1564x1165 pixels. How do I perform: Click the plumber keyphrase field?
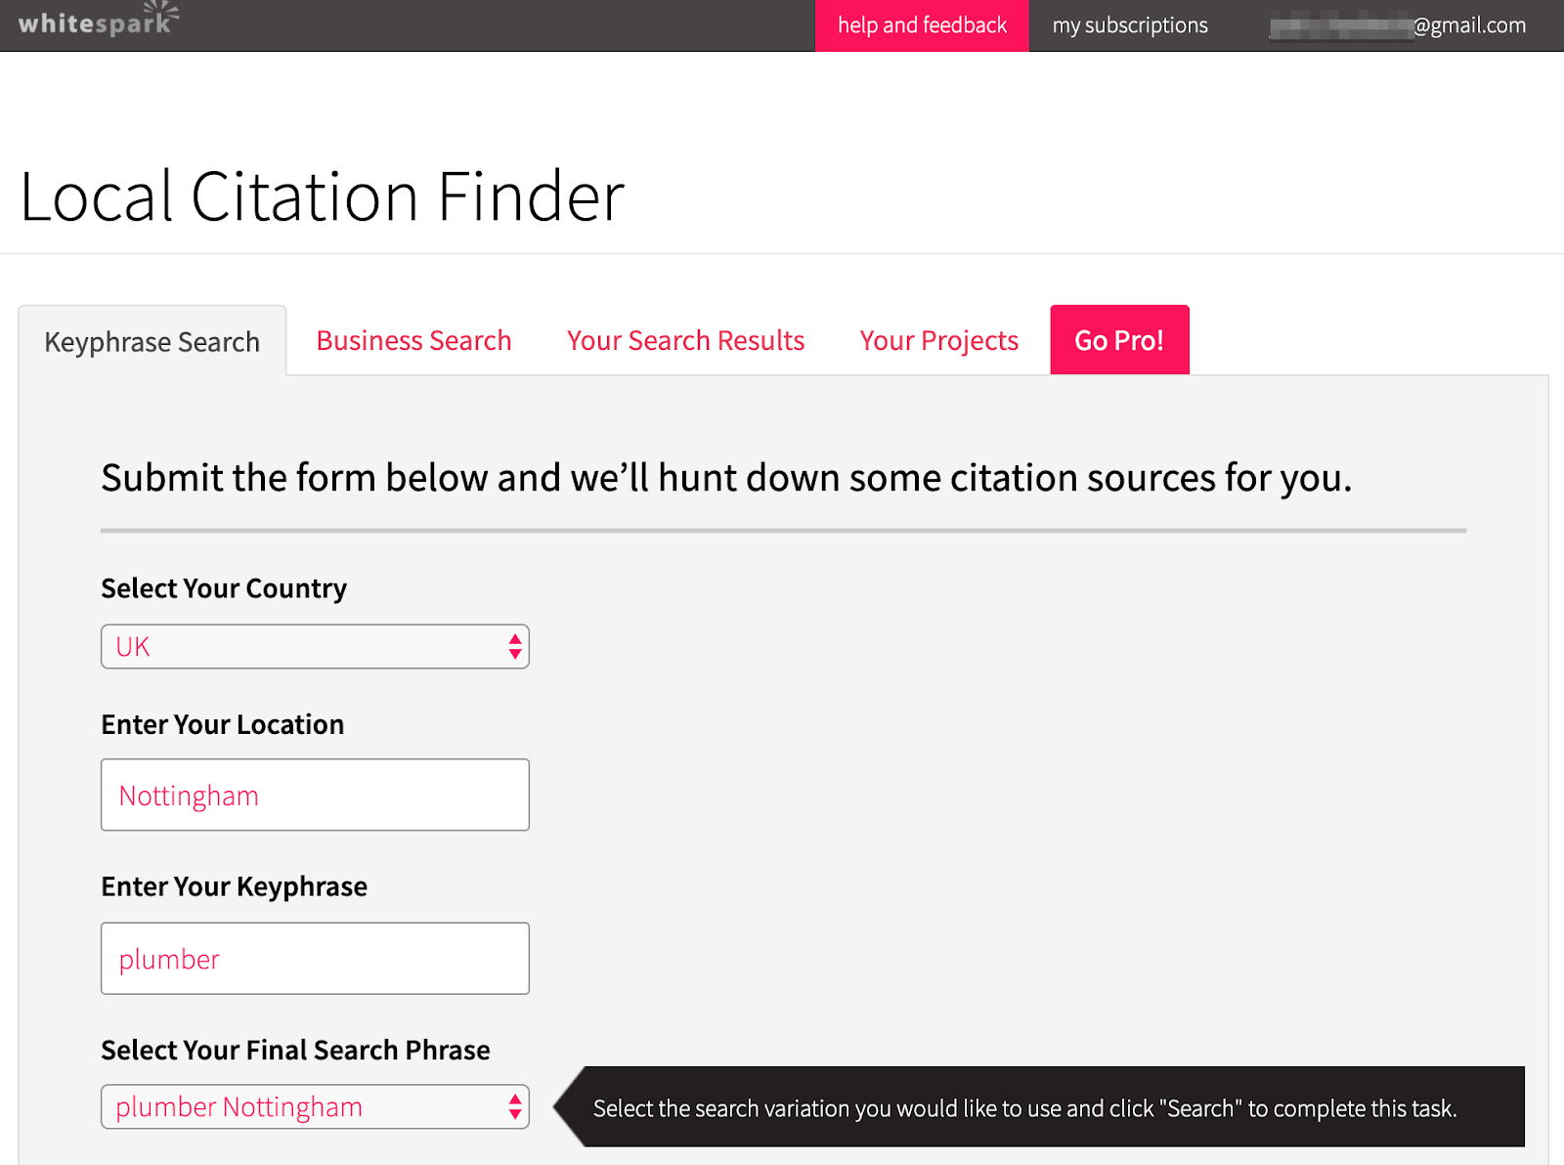[315, 959]
